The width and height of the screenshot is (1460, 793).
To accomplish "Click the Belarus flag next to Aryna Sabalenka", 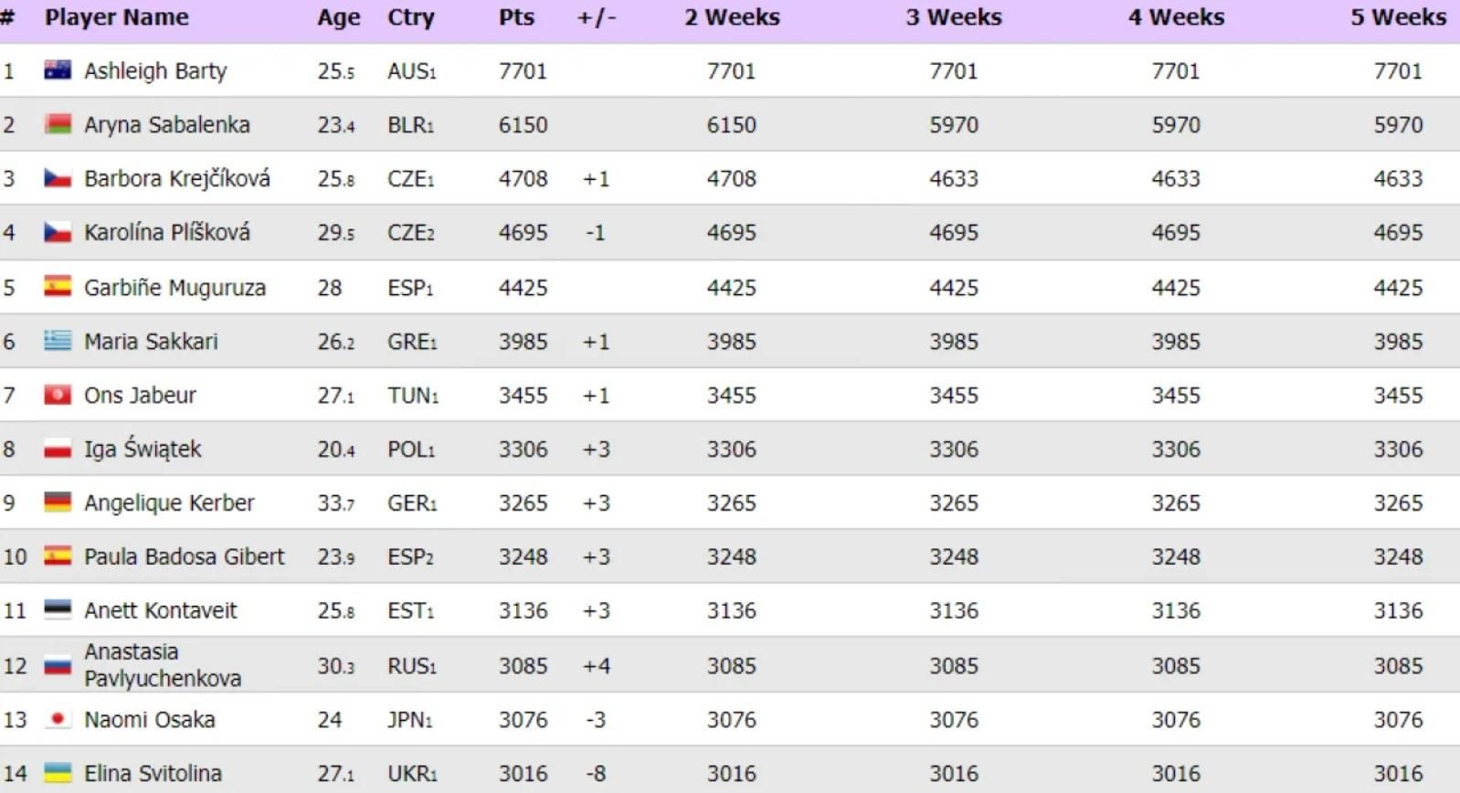I will click(58, 124).
